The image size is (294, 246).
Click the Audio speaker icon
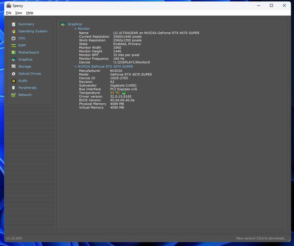point(13,81)
